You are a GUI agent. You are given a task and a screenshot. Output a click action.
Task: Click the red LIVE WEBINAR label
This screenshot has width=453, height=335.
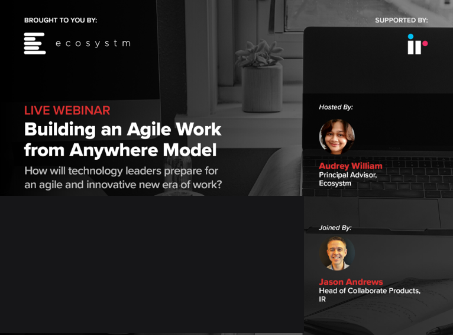(x=67, y=110)
